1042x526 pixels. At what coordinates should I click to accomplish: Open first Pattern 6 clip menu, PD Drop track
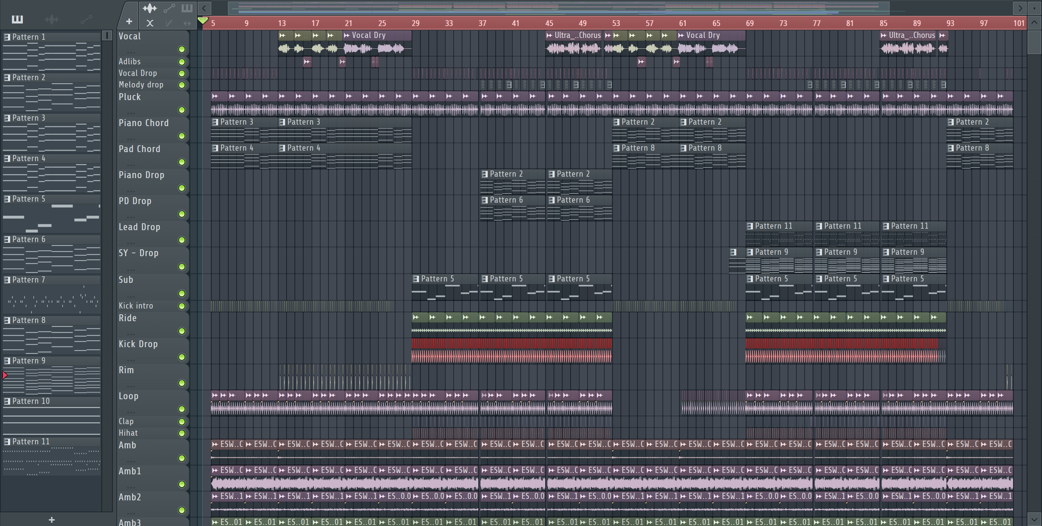(x=484, y=200)
